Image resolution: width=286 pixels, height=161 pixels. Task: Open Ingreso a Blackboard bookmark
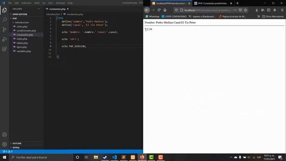[202, 17]
